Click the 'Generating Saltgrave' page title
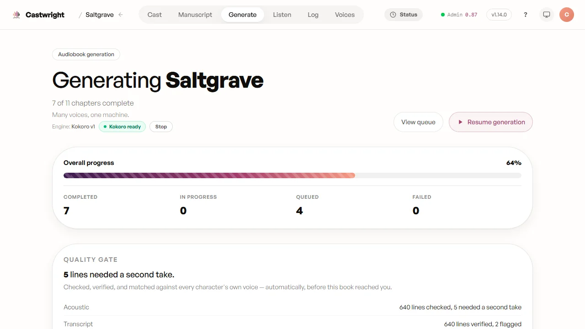Screen dimensions: 585x329 point(158,80)
